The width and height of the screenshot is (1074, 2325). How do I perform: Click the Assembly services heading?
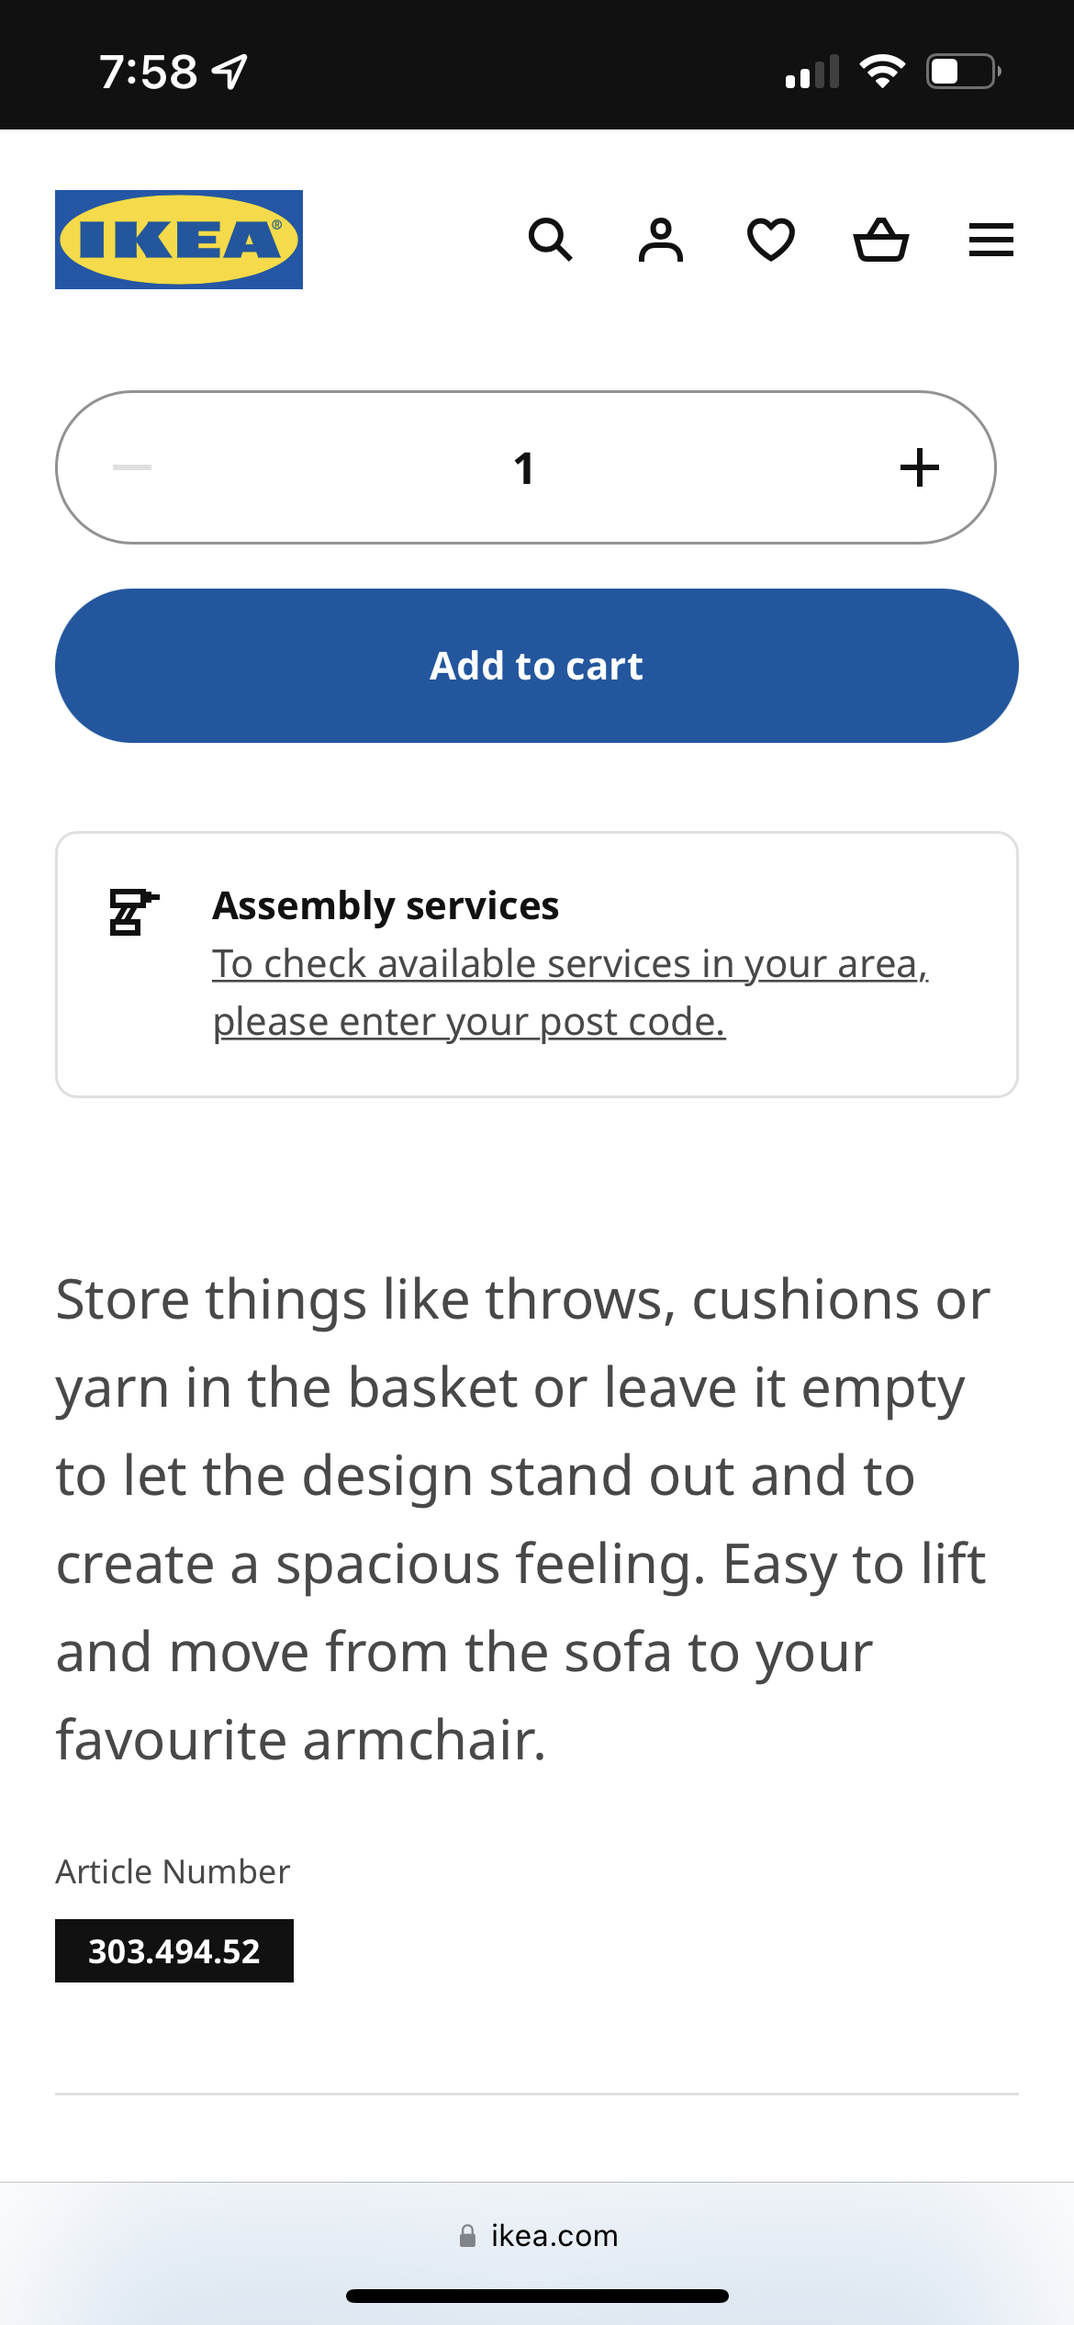(386, 905)
